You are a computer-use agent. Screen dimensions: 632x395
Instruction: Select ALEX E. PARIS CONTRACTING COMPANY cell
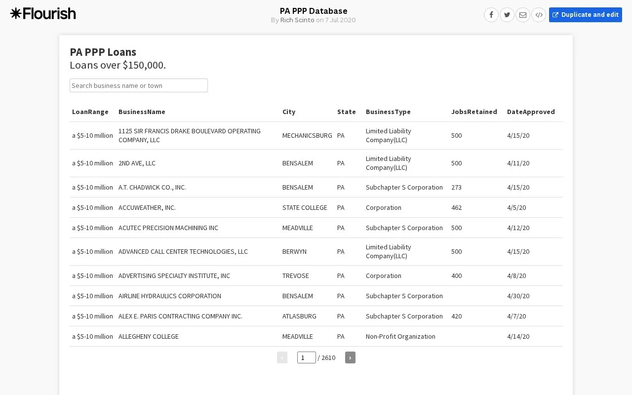click(180, 316)
